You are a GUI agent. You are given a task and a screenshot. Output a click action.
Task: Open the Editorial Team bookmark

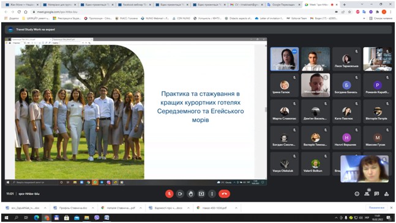(x=297, y=18)
